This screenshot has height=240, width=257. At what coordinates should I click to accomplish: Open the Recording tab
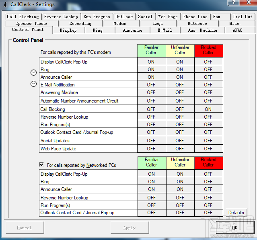click(80, 23)
